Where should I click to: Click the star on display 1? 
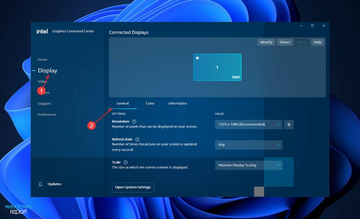click(197, 57)
